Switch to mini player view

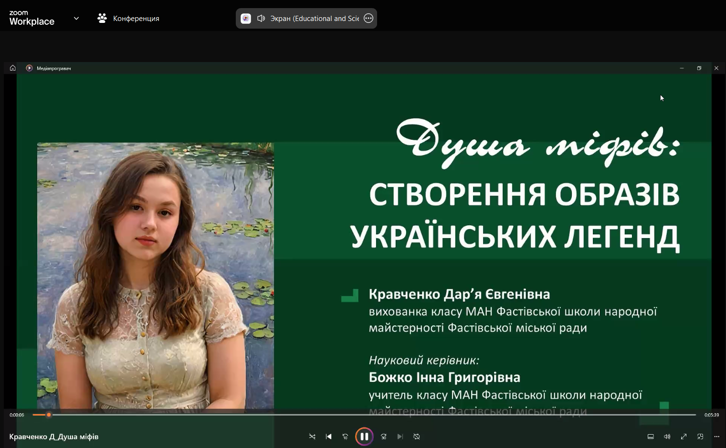pyautogui.click(x=700, y=437)
